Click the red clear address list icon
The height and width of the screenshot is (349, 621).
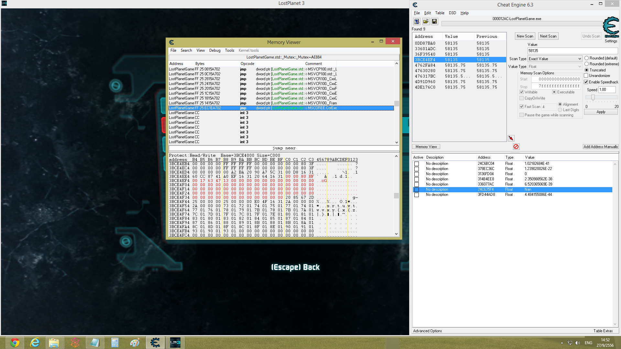coord(516,147)
